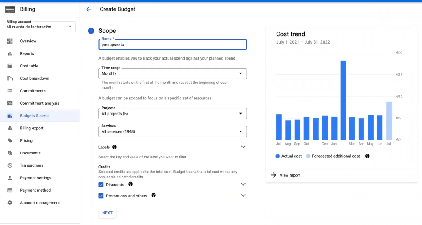Viewport: 422px width, 225px height.
Task: Click the date range July 1, 2021 – July 31, 2022
Action: tap(303, 42)
